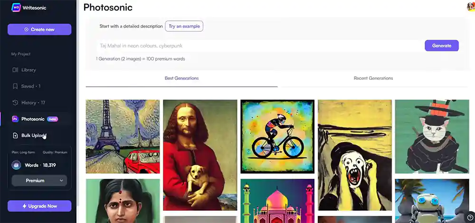The image size is (475, 223).
Task: Select the Photosonic sidebar item
Action: (33, 119)
